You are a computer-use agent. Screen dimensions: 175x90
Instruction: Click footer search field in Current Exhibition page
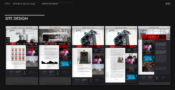pyautogui.click(x=33, y=72)
